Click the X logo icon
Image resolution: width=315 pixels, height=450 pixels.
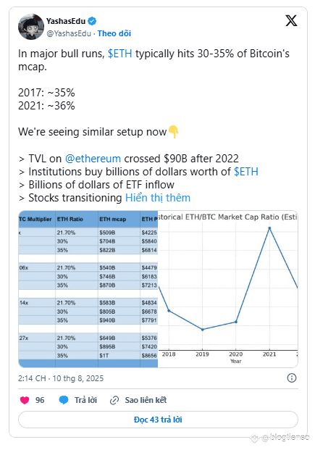[x=291, y=21]
